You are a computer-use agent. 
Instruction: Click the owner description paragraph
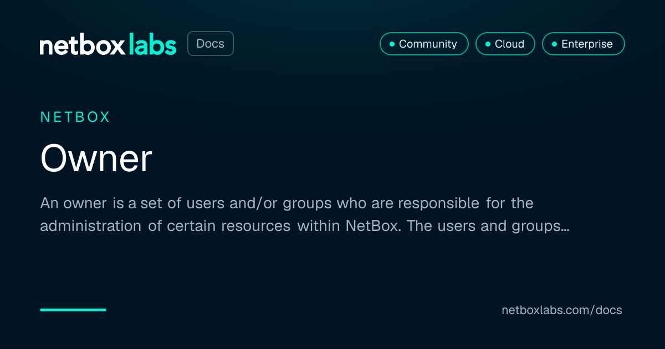305,215
